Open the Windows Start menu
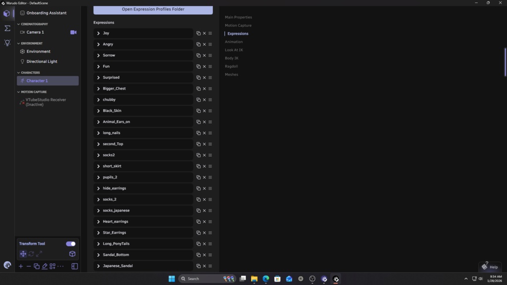 pos(172,279)
